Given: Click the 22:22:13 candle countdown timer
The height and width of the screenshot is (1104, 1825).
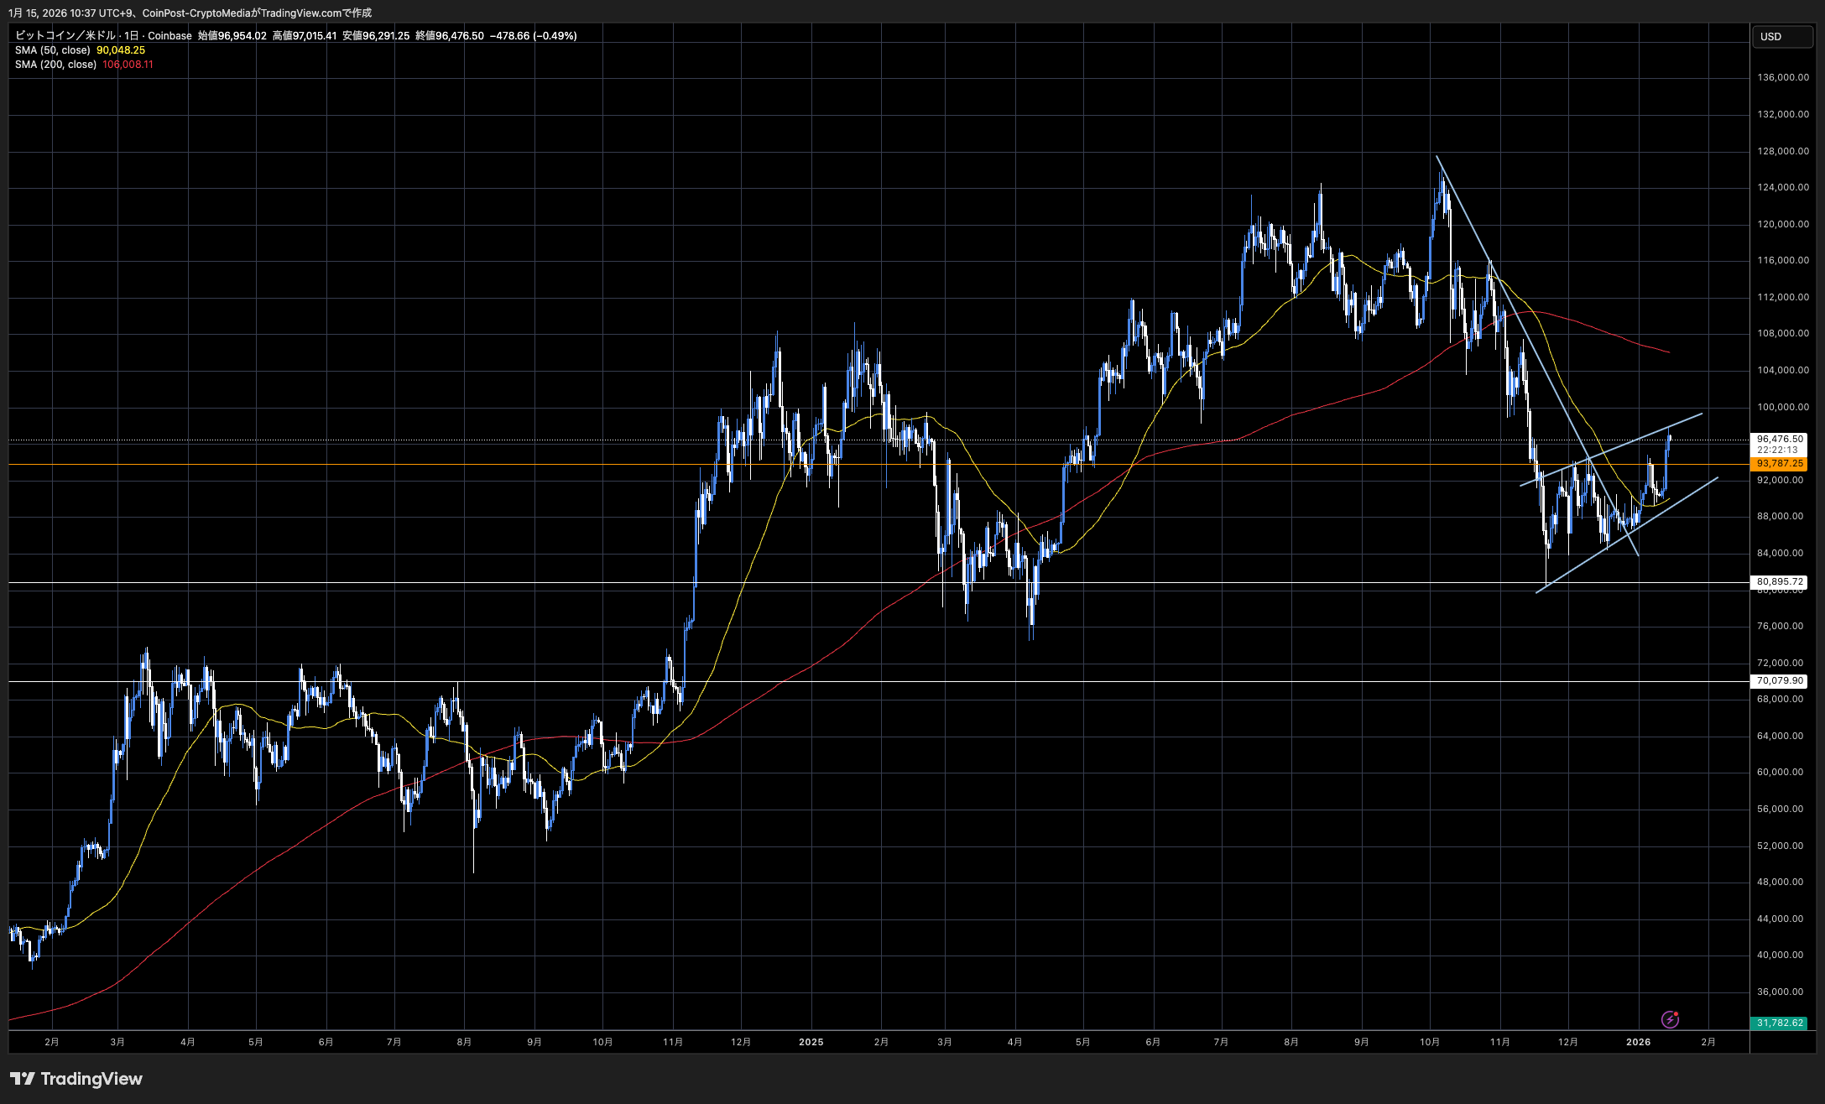Looking at the screenshot, I should coord(1777,450).
